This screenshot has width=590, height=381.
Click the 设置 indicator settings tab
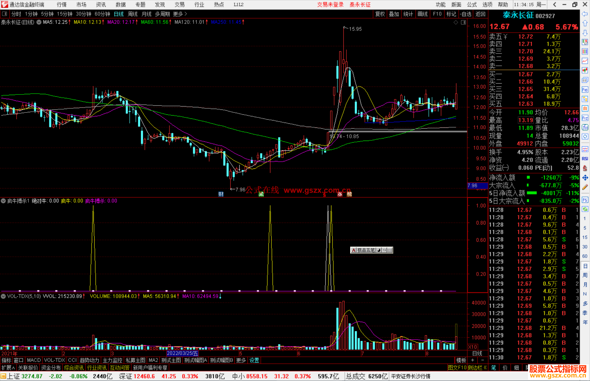254,360
